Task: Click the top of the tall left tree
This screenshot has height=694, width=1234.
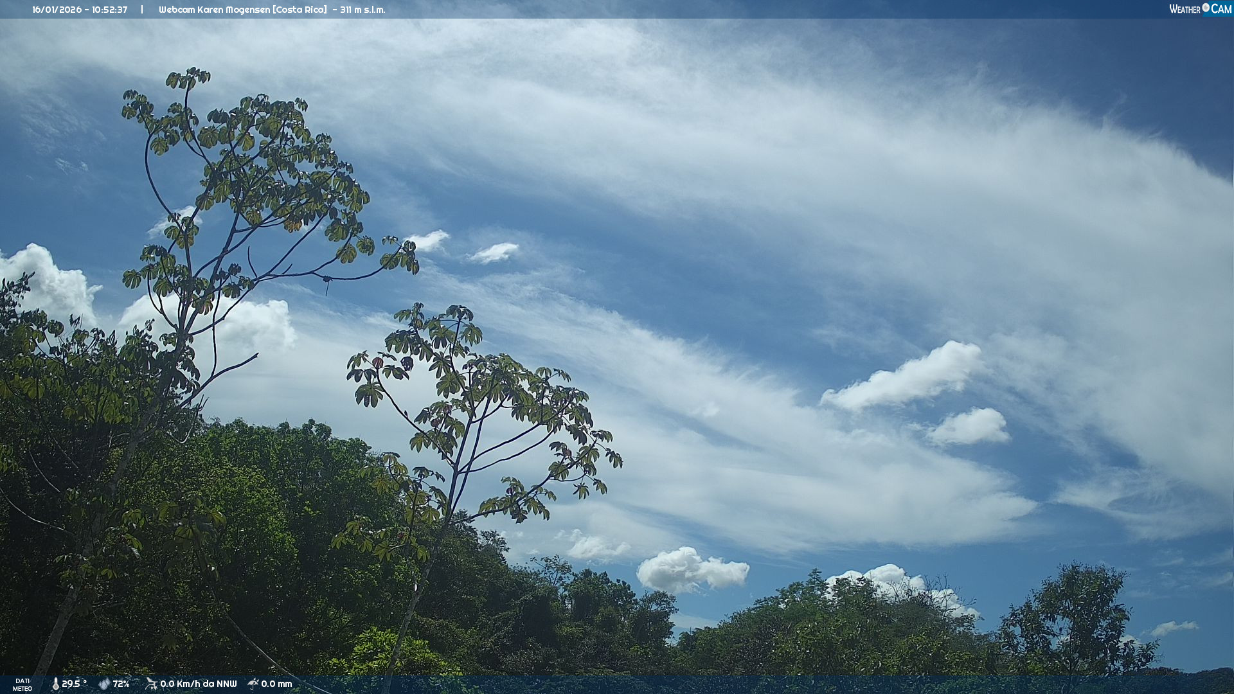Action: click(x=188, y=78)
